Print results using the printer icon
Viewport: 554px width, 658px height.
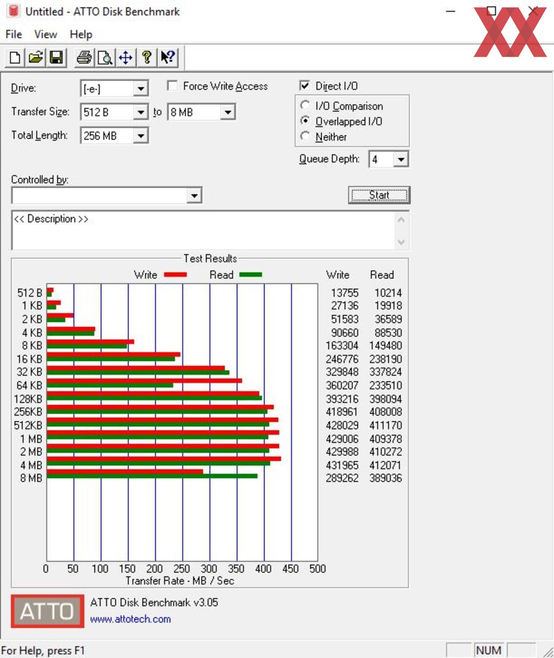coord(84,57)
